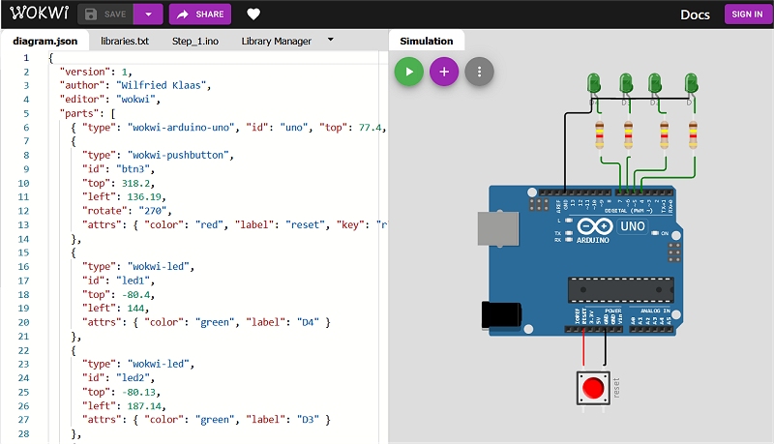Click the rightmost green LED
The image size is (774, 444).
(x=691, y=84)
